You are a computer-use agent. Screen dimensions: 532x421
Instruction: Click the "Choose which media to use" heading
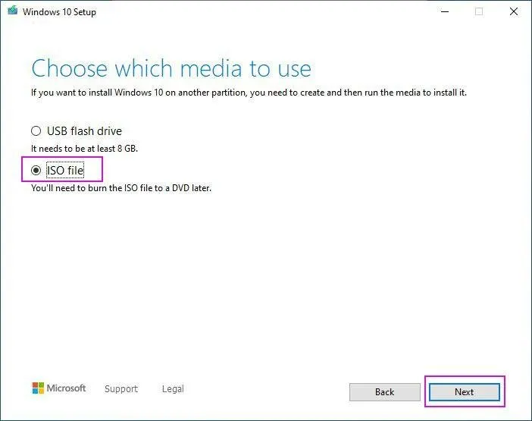pyautogui.click(x=171, y=68)
